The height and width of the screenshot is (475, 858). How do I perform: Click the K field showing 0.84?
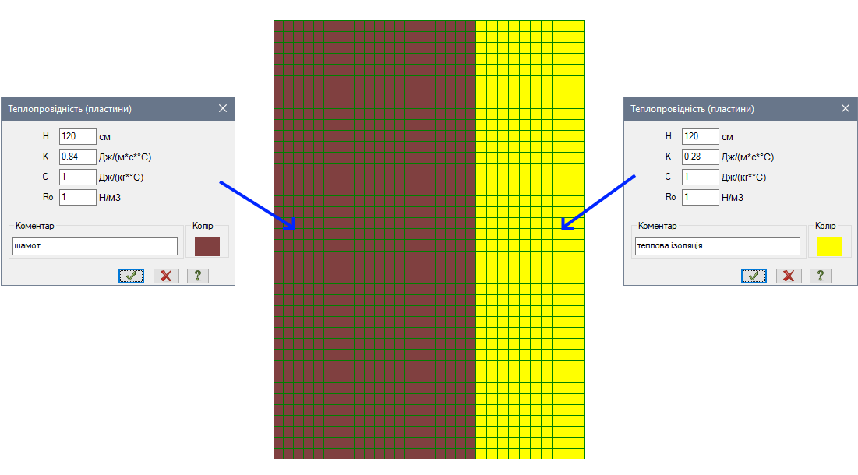tap(77, 157)
